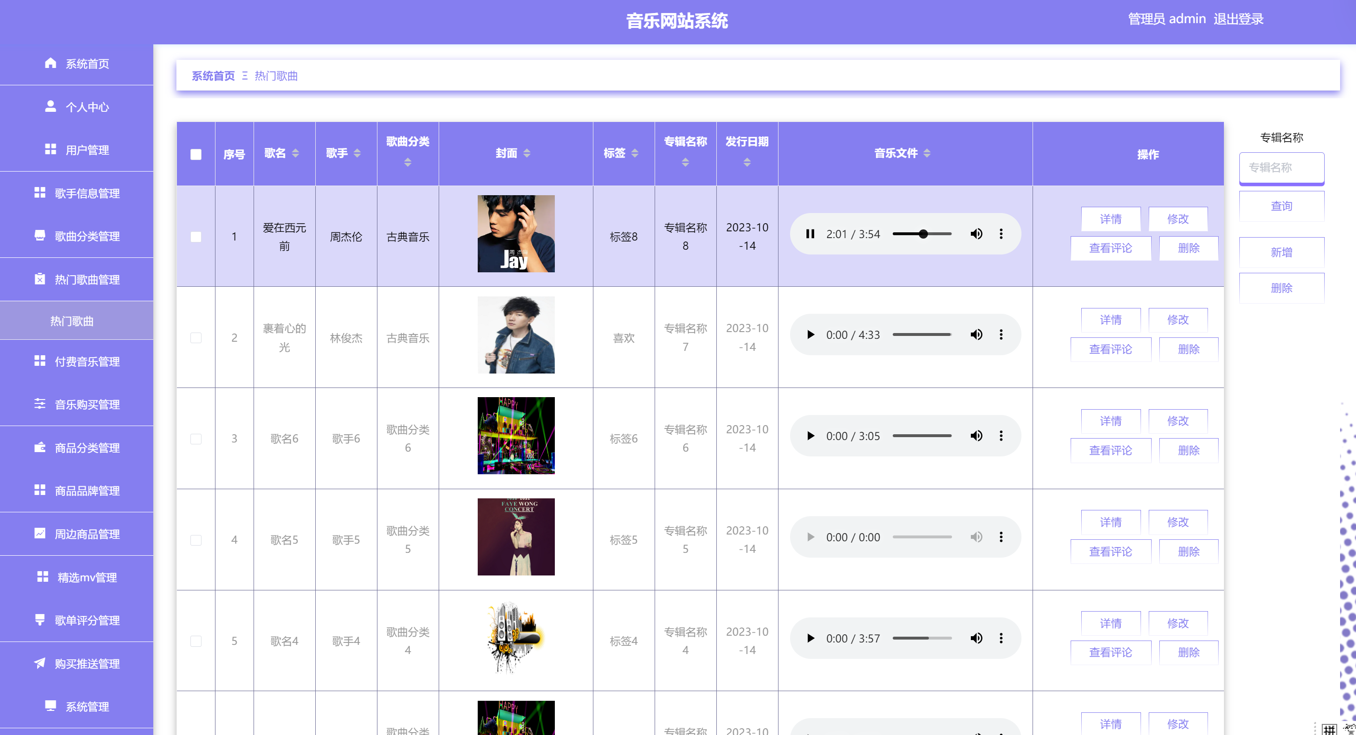
Task: Click the monitor icon beside 系统管理
Action: click(x=51, y=706)
